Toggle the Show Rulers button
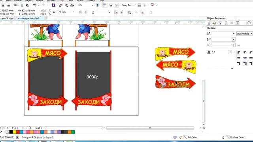253x142 pixels. point(105,5)
